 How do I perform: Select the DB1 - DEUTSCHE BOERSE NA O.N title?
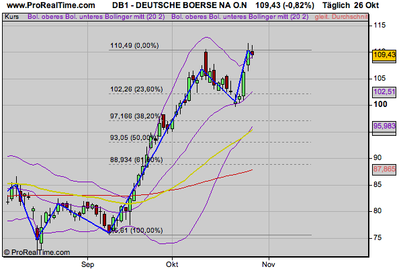[179, 5]
